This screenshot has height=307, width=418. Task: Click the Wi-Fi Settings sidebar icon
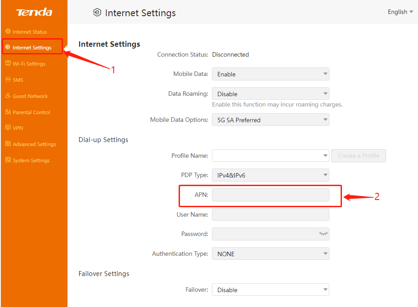pos(8,64)
